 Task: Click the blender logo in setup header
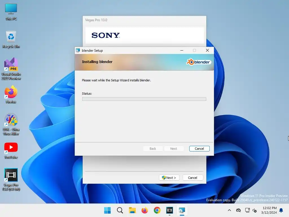[198, 62]
